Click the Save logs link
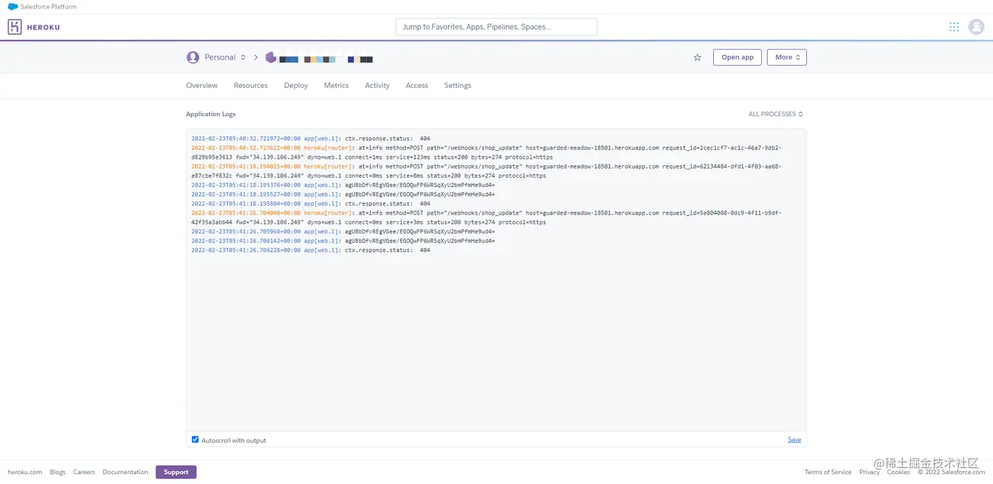Image resolution: width=993 pixels, height=484 pixels. coord(795,440)
